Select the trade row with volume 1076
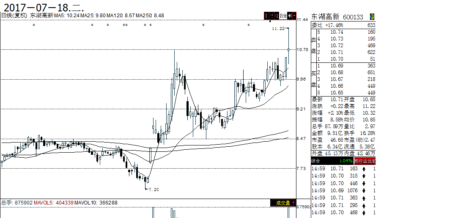Screen dimensions: 458x218 point(343,191)
